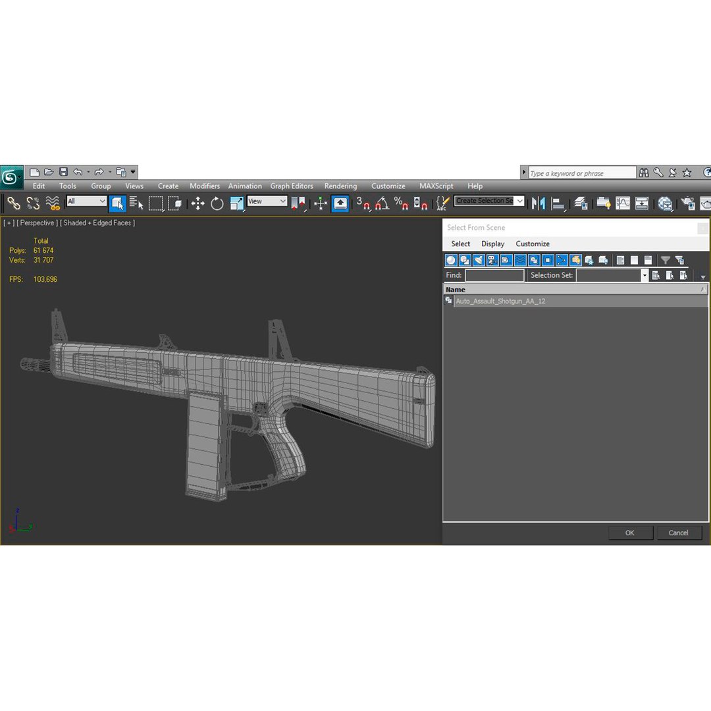Screen dimensions: 711x711
Task: Open the Tools menu
Action: point(68,186)
